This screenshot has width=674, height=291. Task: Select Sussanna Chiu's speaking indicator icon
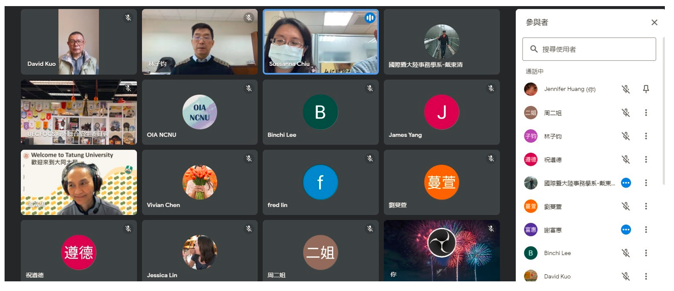[370, 18]
